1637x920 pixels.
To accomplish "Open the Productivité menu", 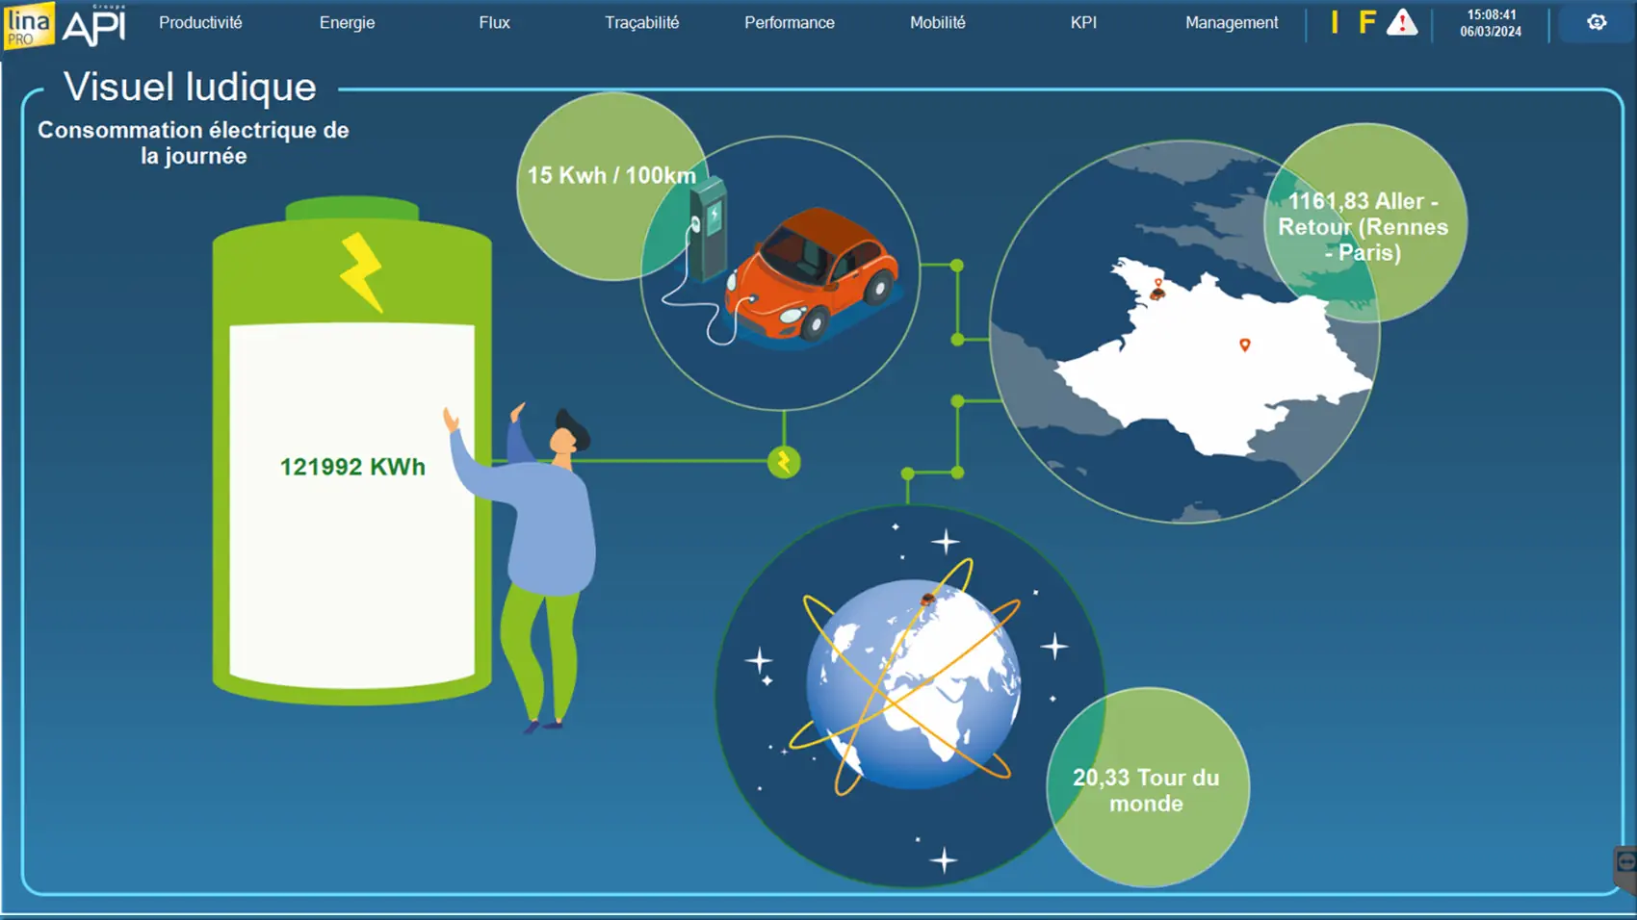I will coord(200,22).
